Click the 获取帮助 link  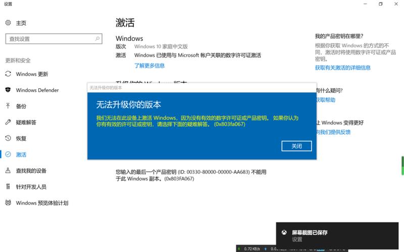pyautogui.click(x=326, y=100)
